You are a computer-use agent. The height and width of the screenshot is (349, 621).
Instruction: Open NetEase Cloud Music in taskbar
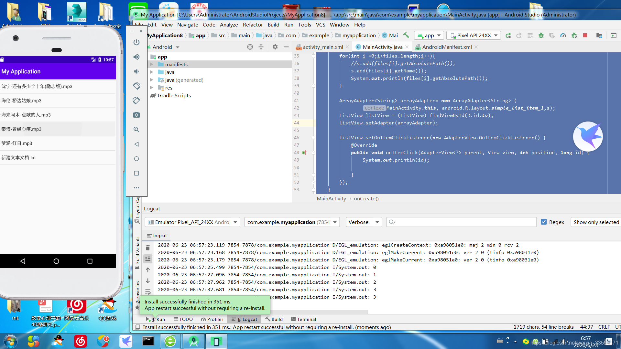[81, 341]
